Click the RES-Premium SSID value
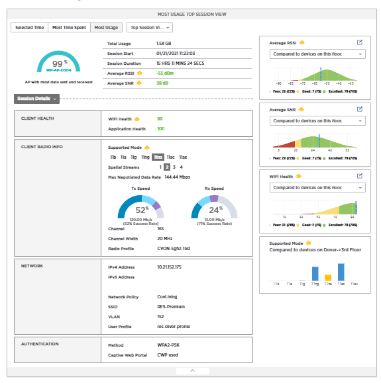381x383 pixels. click(171, 306)
